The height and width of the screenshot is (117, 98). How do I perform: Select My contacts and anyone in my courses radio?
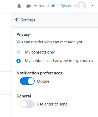tap(19, 61)
